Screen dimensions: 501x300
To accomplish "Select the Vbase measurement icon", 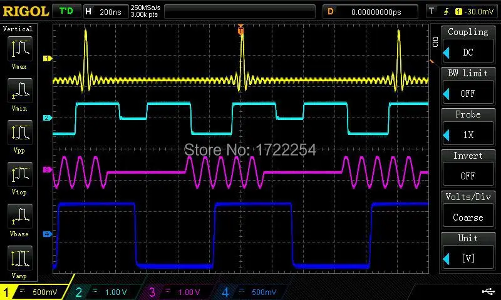I will coord(20,216).
